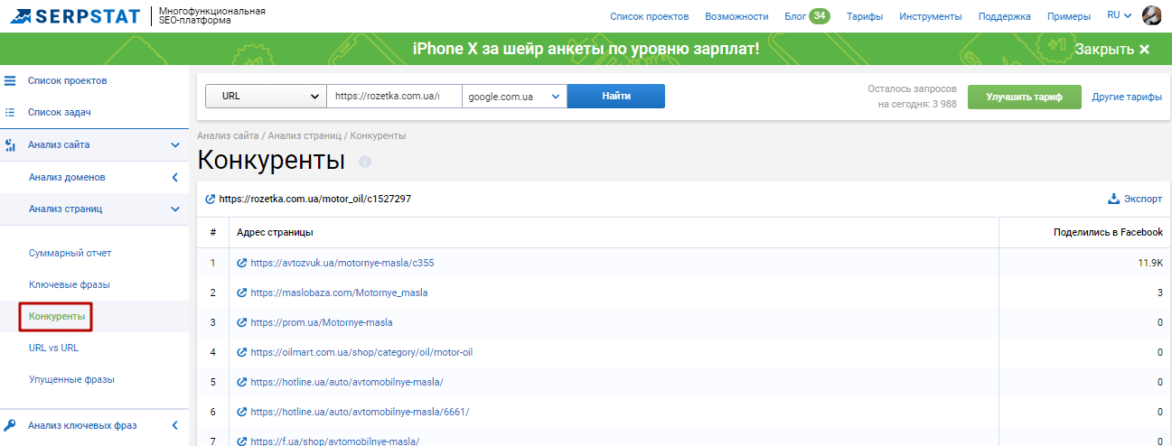Open the RU language dropdown
Image resolution: width=1172 pixels, height=446 pixels.
pyautogui.click(x=1119, y=15)
